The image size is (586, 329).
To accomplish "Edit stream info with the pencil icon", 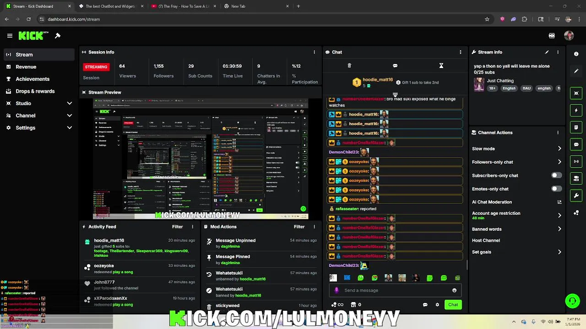I will (x=547, y=52).
